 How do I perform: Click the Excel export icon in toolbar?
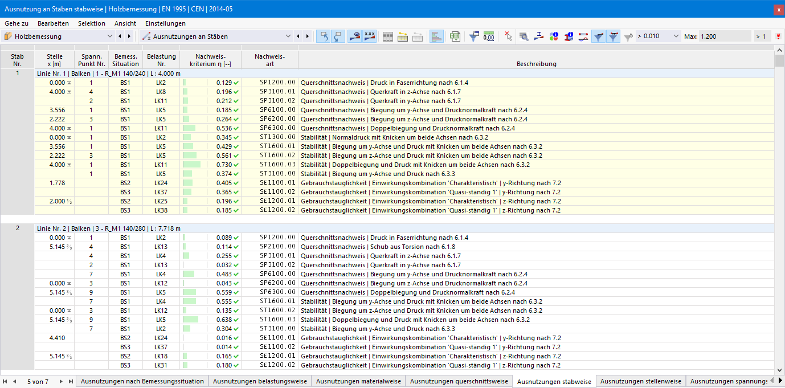(455, 36)
